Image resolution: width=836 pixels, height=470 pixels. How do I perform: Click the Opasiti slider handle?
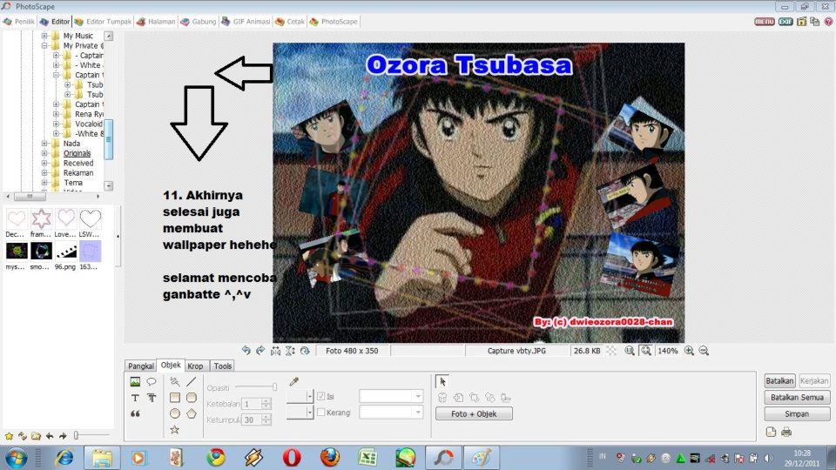(274, 386)
